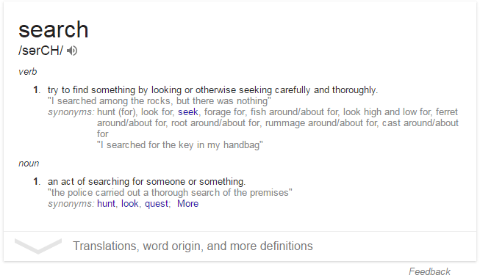
Task: Click the example 'the police carried out' sentence
Action: pyautogui.click(x=170, y=192)
